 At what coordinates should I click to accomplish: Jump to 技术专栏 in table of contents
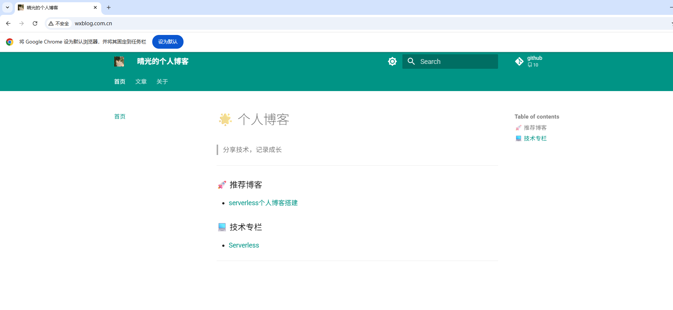(535, 138)
